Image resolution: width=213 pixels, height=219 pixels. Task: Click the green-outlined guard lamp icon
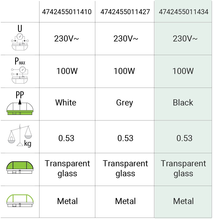point(20,201)
